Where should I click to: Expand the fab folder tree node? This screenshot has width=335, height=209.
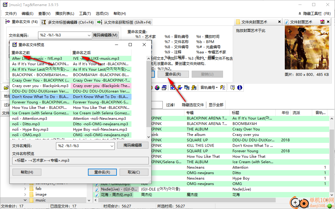[x=25, y=189]
